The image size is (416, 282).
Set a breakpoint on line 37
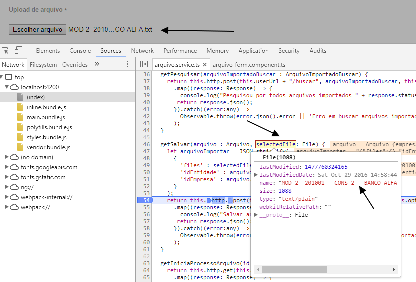[x=146, y=81]
